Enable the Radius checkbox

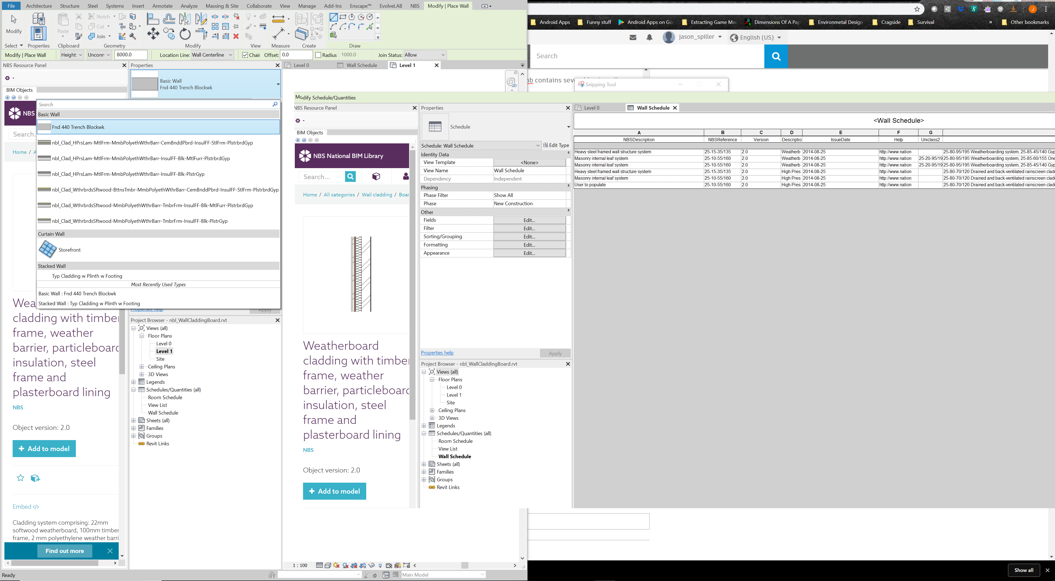318,55
